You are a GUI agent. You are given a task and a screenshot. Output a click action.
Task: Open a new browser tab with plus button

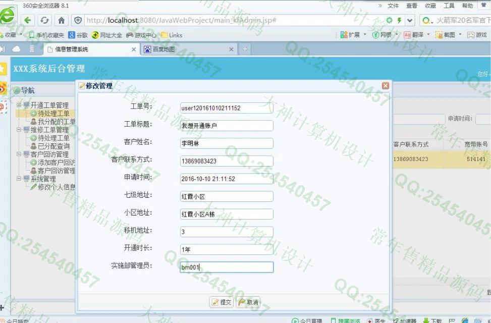pos(245,49)
